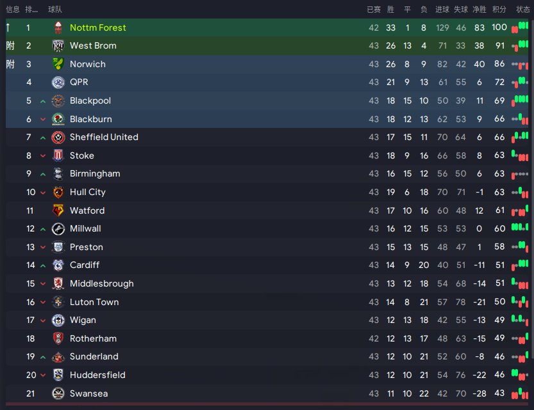Screen dimensions: 534x410
Task: Click Cardiff's form indicator bars
Action: [x=520, y=265]
